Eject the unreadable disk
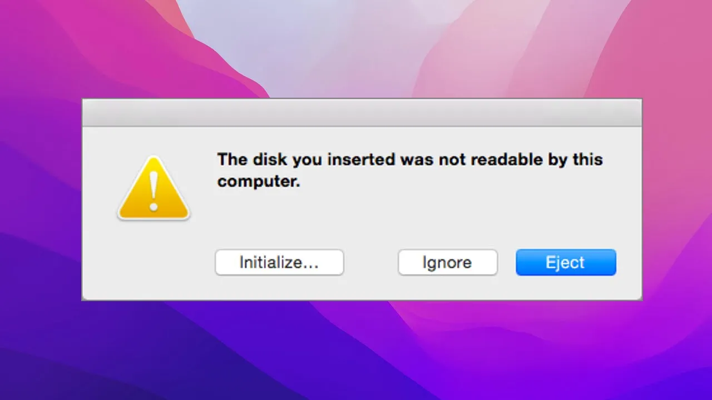This screenshot has width=712, height=400. [566, 262]
